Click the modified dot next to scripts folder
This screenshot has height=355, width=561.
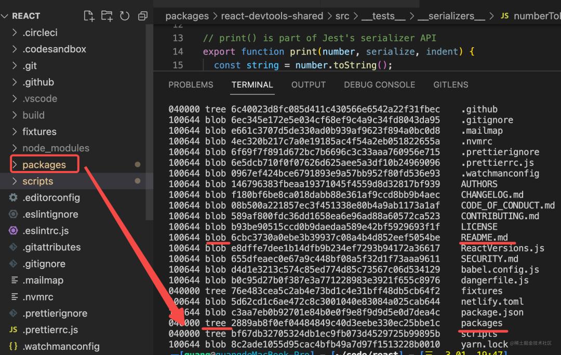(x=137, y=181)
